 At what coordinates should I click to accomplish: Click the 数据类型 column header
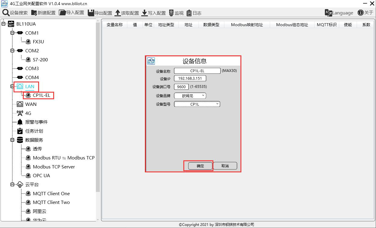(x=211, y=25)
